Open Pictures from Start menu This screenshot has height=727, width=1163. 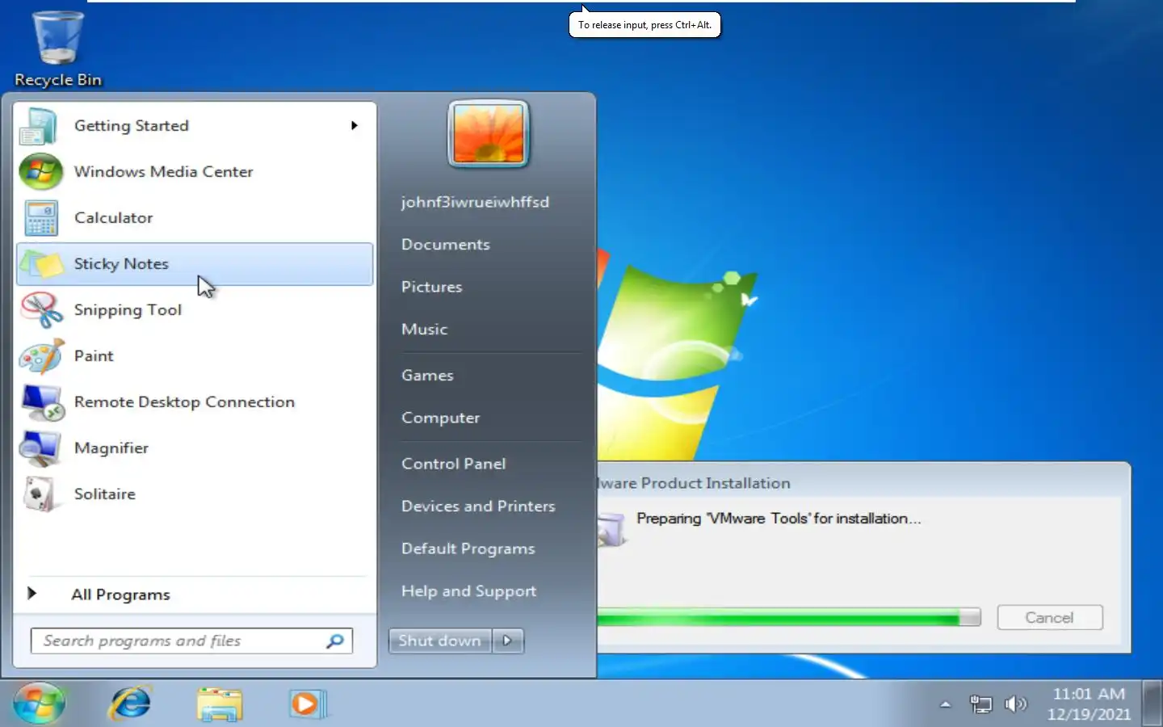(432, 287)
